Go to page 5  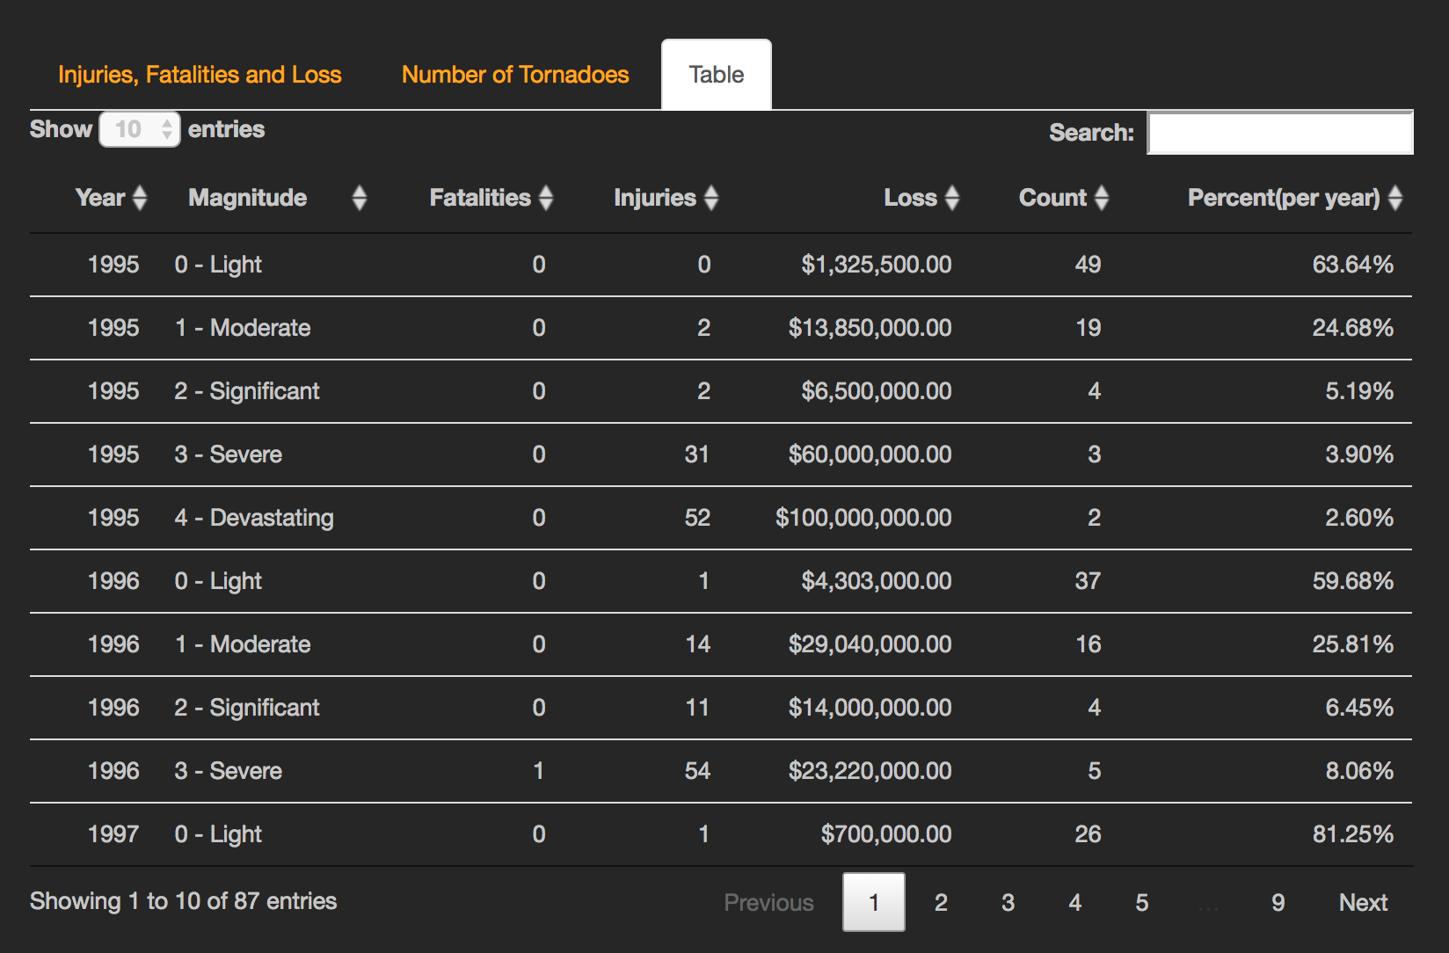[1141, 903]
